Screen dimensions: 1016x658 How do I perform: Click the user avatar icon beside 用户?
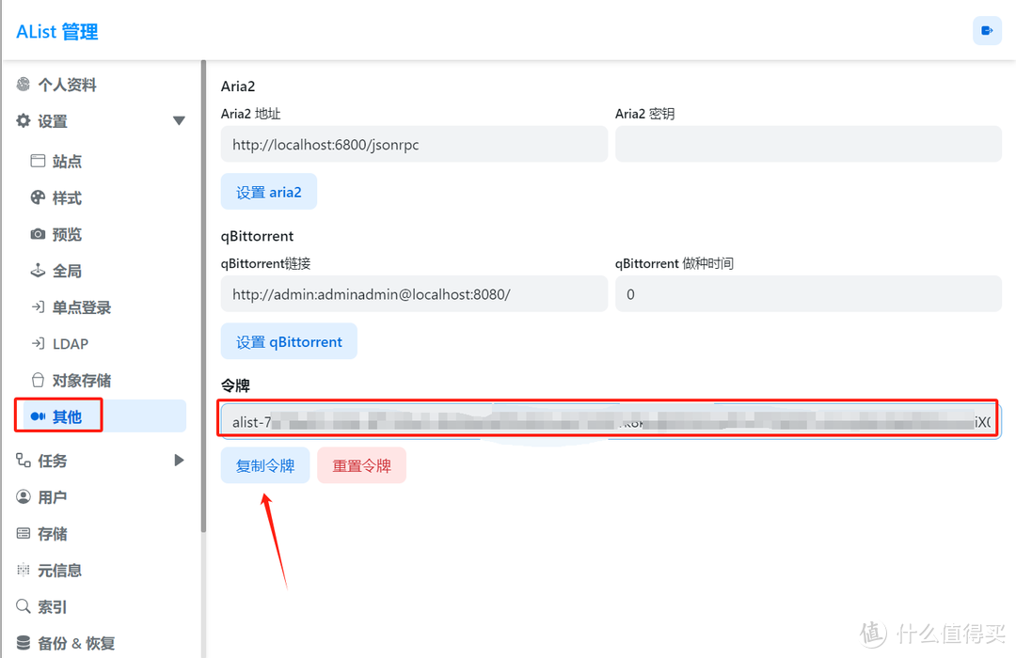[24, 496]
